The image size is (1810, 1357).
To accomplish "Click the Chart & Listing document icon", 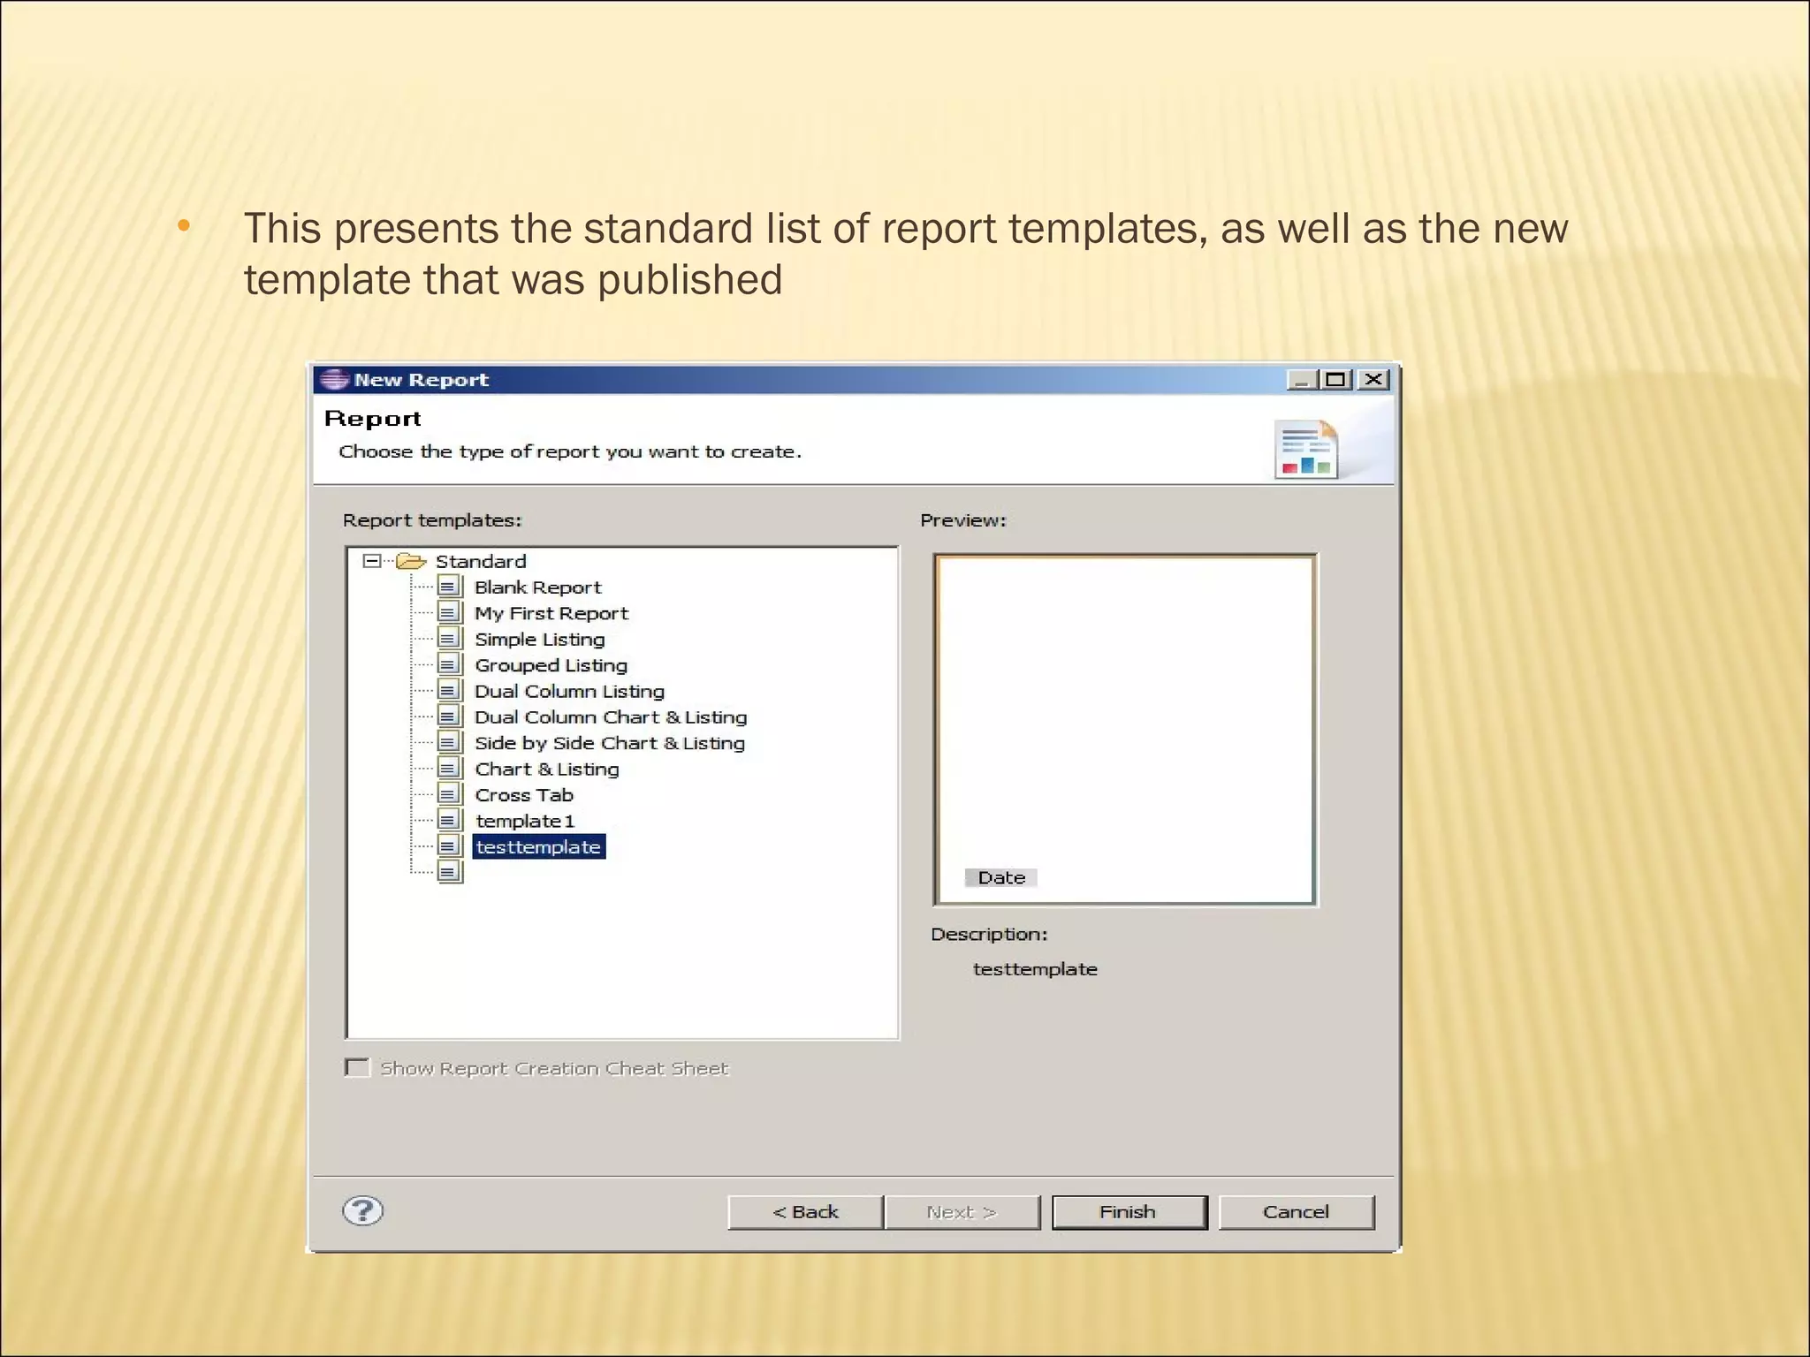I will pyautogui.click(x=450, y=769).
